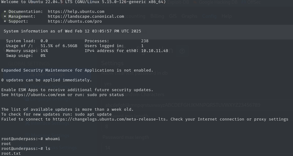Follow the ubuntu.com/pro support link
The height and width of the screenshot is (156, 293).
[x=75, y=21]
